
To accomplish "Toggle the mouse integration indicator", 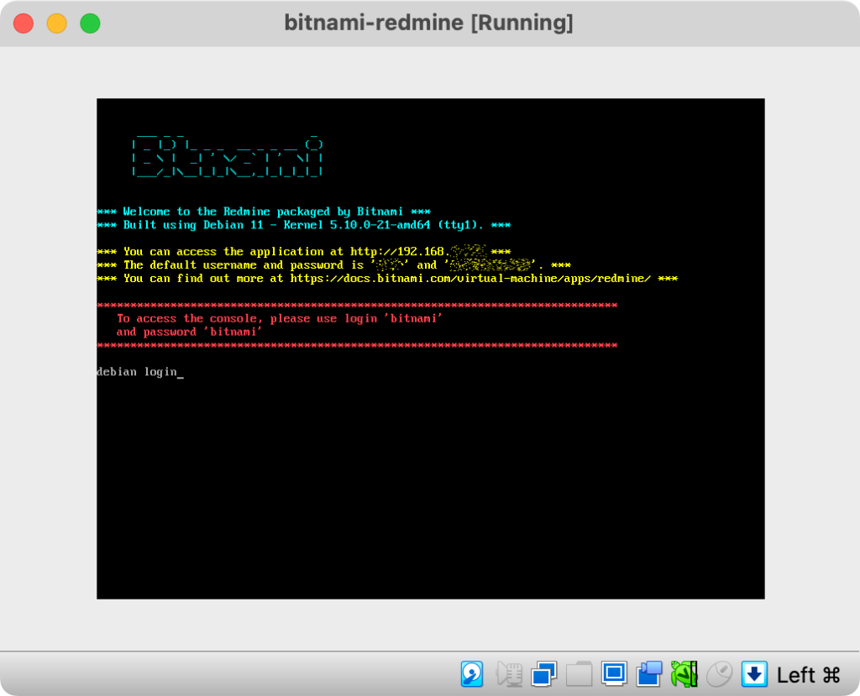I will (x=719, y=673).
